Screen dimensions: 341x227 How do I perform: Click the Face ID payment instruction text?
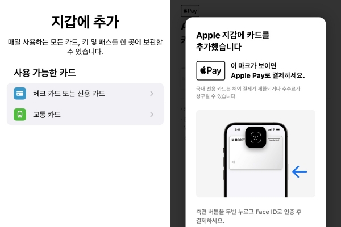[248, 216]
